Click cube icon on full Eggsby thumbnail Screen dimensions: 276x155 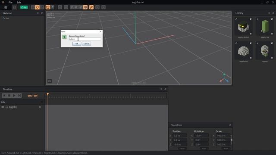tap(272, 43)
